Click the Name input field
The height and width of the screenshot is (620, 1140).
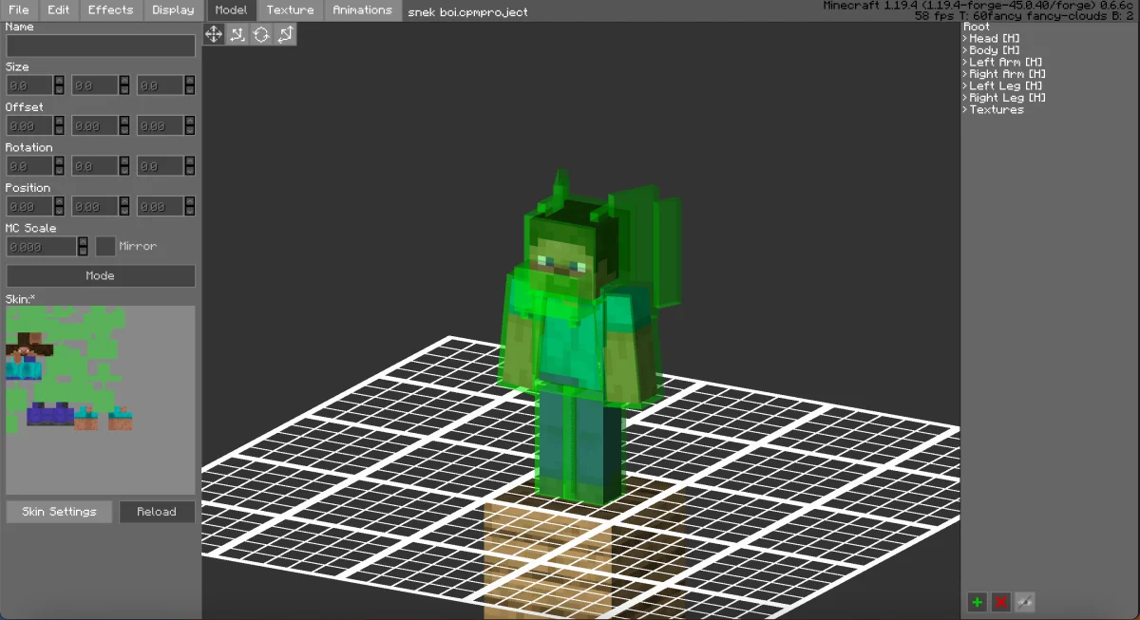click(101, 45)
